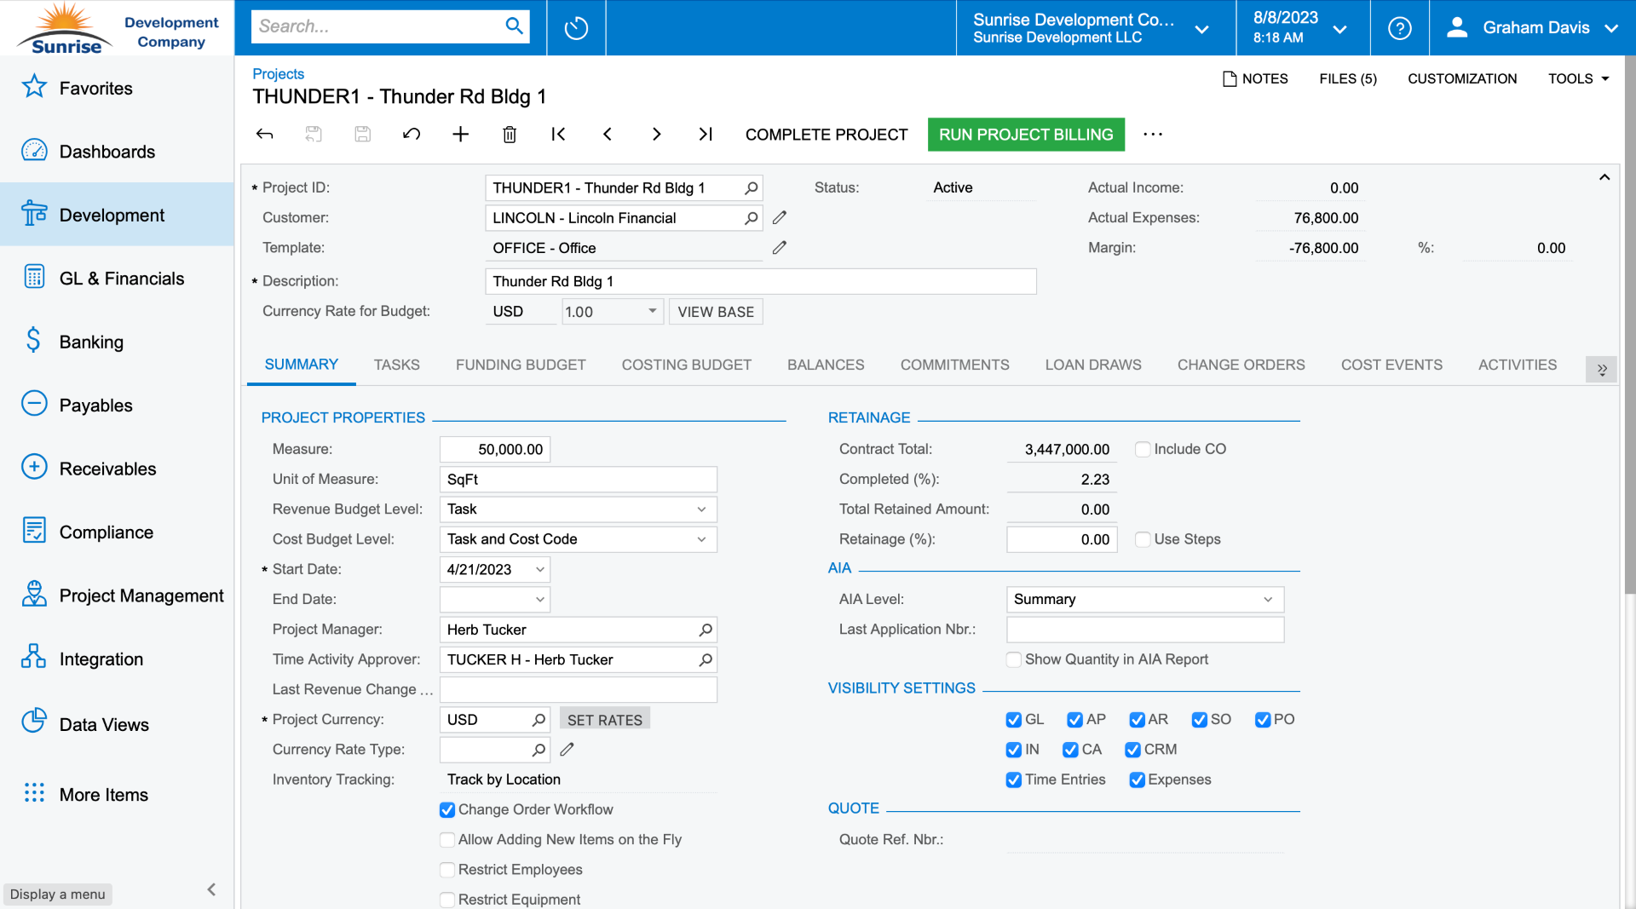Open the Start Date calendar picker
Viewport: 1636px width, 909px height.
539,569
